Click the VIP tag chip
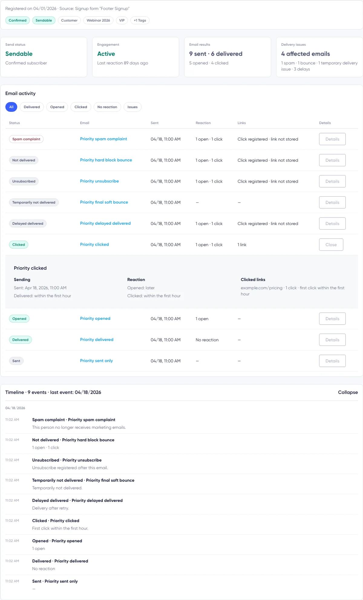 122,20
